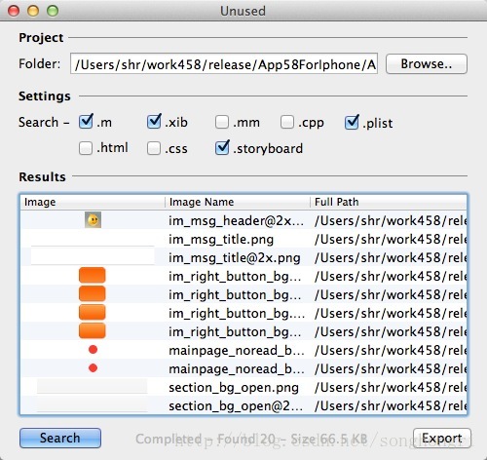Uncheck the .m file type checkbox
The width and height of the screenshot is (487, 460).
[x=86, y=122]
